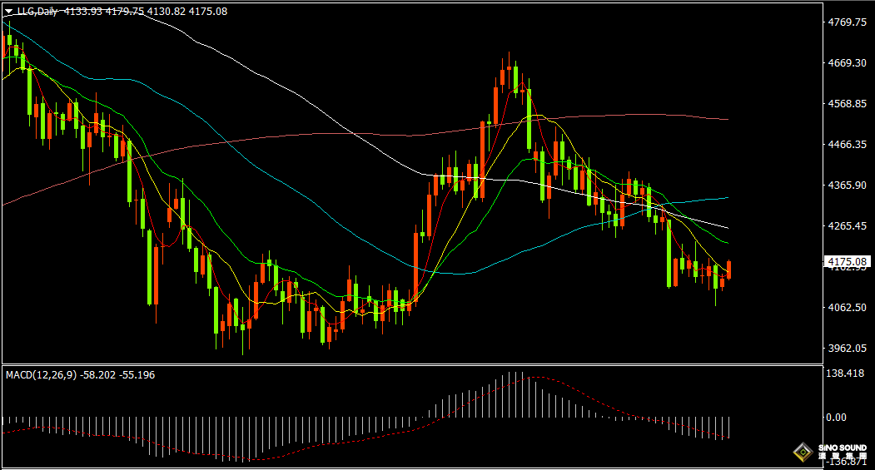Click the 4365.90 price axis label

(847, 186)
